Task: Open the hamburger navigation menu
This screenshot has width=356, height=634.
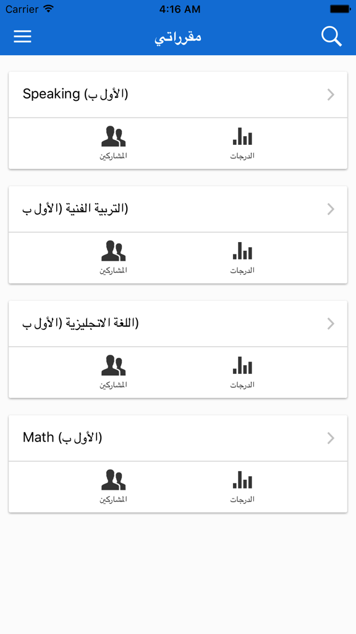Action: pyautogui.click(x=22, y=36)
